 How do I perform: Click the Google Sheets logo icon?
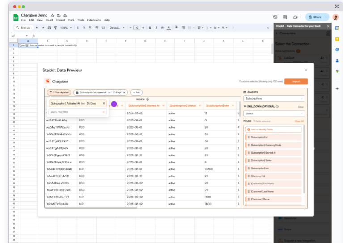[16, 17]
